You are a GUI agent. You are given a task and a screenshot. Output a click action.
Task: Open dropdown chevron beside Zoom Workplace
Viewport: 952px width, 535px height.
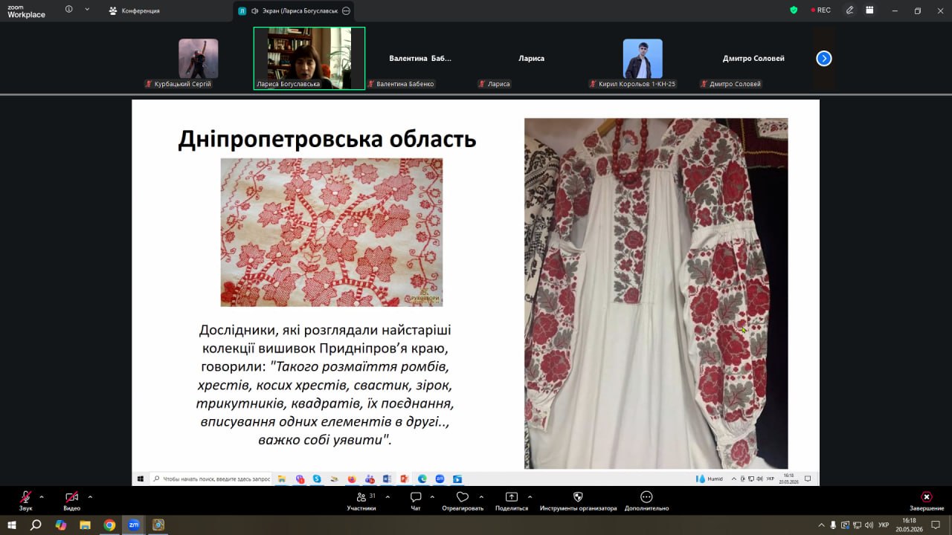tap(87, 10)
